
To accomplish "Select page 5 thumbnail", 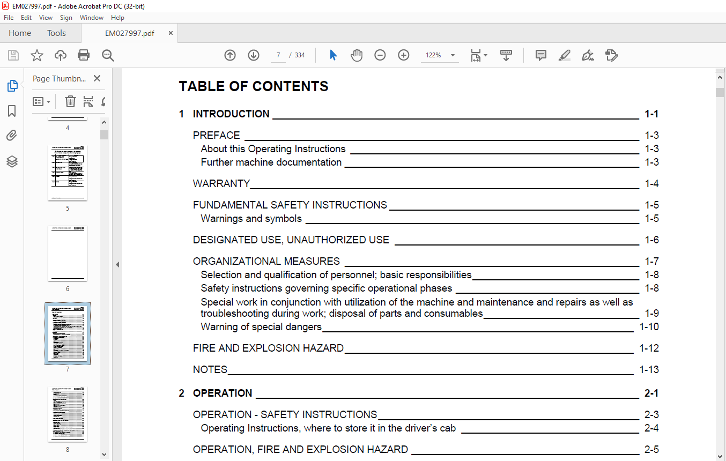I will [x=68, y=173].
